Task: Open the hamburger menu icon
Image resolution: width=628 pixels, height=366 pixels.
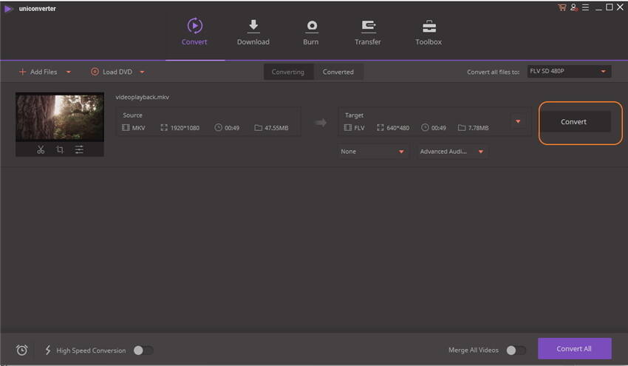Action: pos(586,7)
